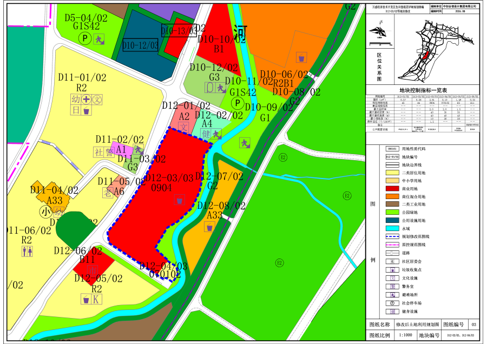Click the restroom icon in D11-06/02

point(28,251)
